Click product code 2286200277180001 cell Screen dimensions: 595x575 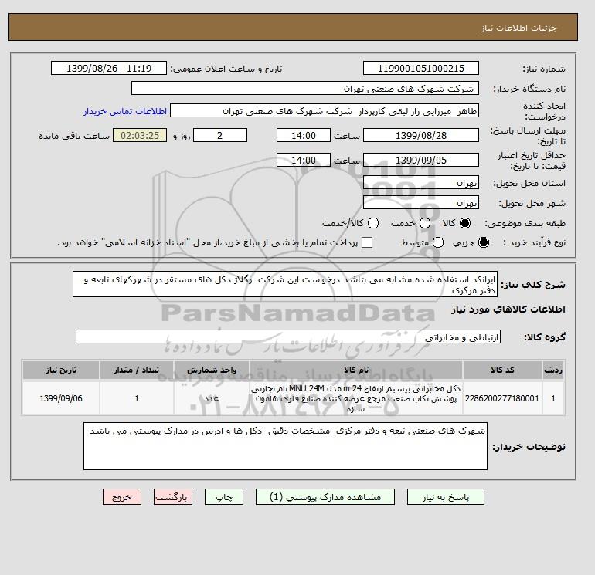pos(502,398)
